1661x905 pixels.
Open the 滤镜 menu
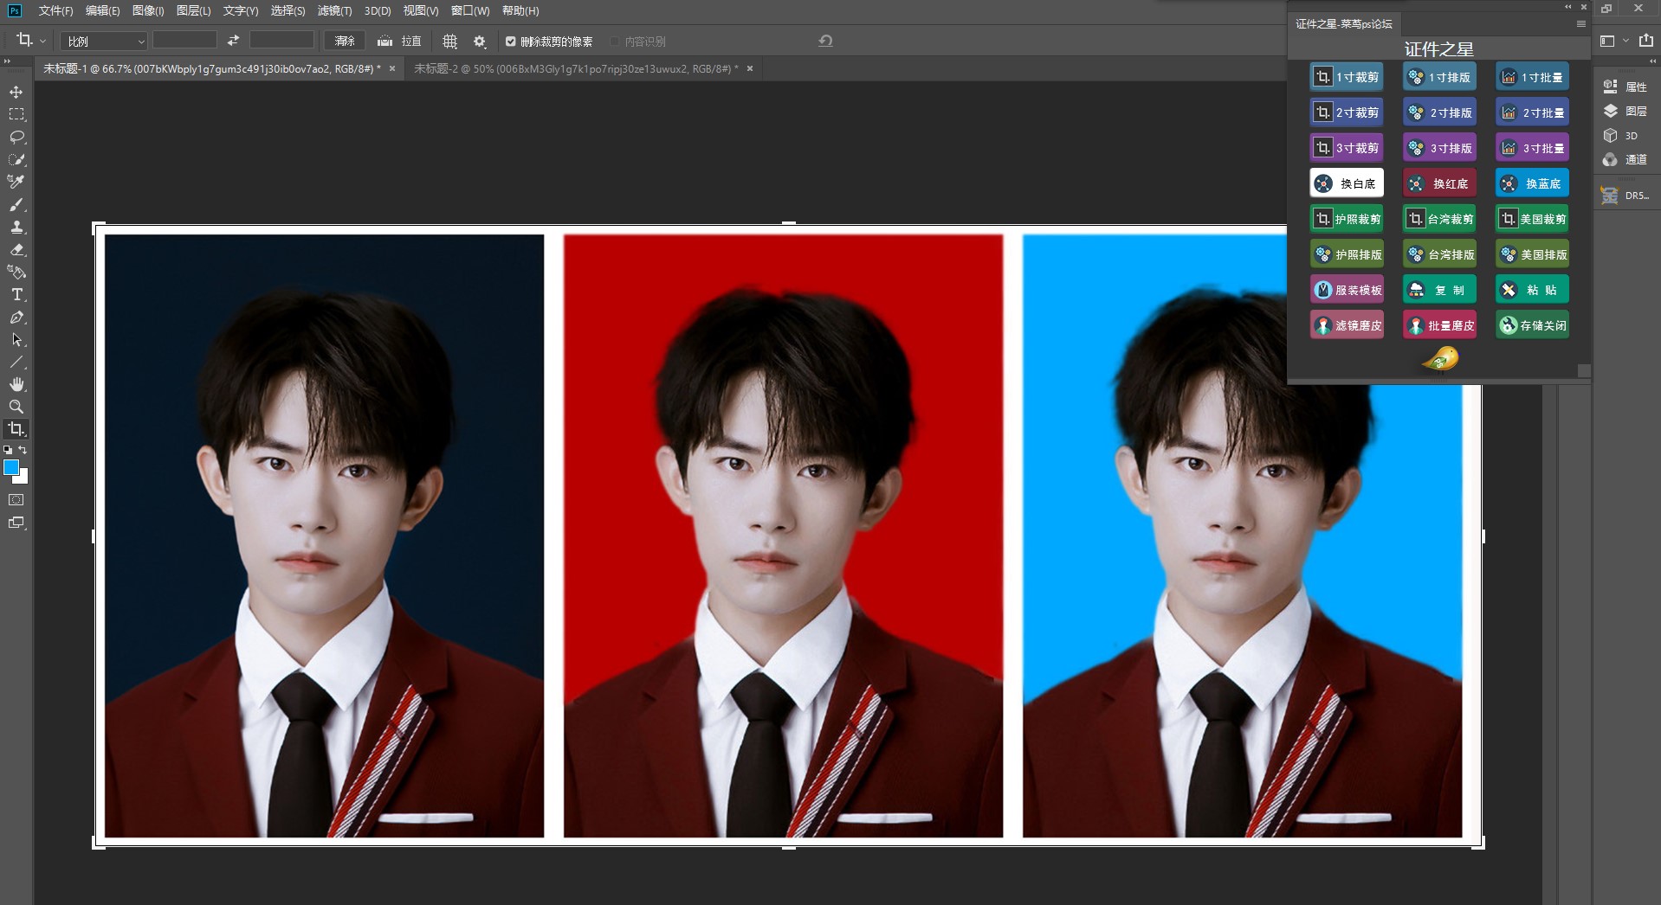pyautogui.click(x=336, y=11)
